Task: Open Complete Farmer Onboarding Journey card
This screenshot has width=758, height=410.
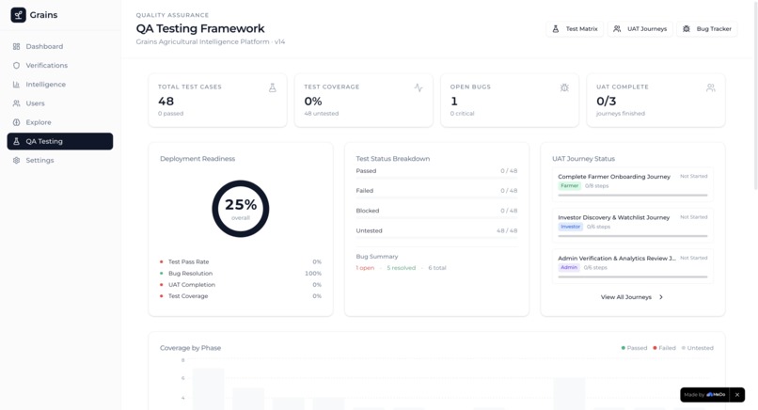Action: coord(632,184)
